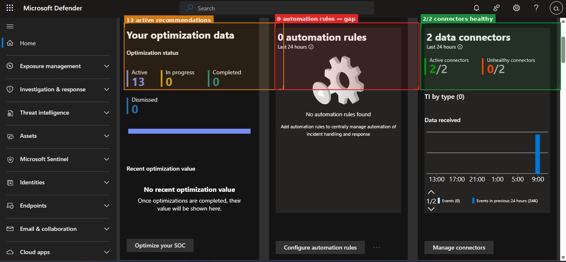Open the CL account profile avatar
Viewport: 566px width, 262px height.
pos(556,8)
